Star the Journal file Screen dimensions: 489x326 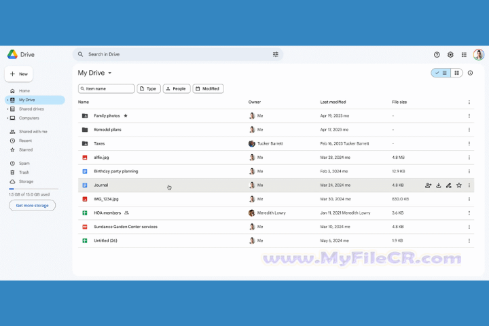coord(458,185)
